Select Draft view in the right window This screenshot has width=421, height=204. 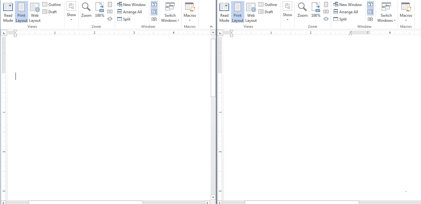click(266, 12)
